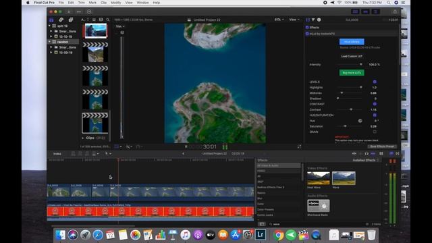This screenshot has width=432, height=243.
Task: Open the viewer zoom percentage dropdown
Action: pyautogui.click(x=279, y=20)
